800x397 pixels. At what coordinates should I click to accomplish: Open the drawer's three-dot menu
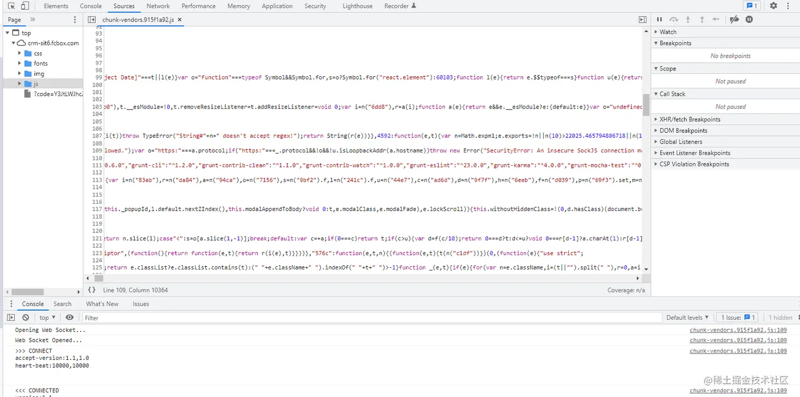coord(12,304)
